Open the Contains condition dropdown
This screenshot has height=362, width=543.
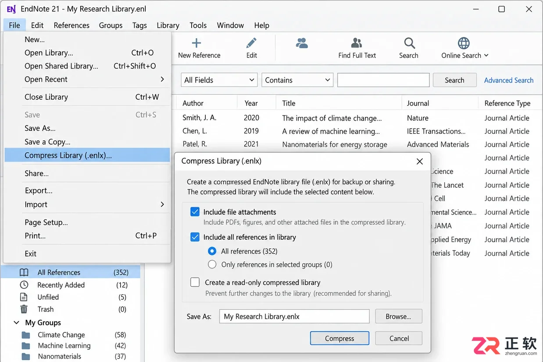coord(297,80)
